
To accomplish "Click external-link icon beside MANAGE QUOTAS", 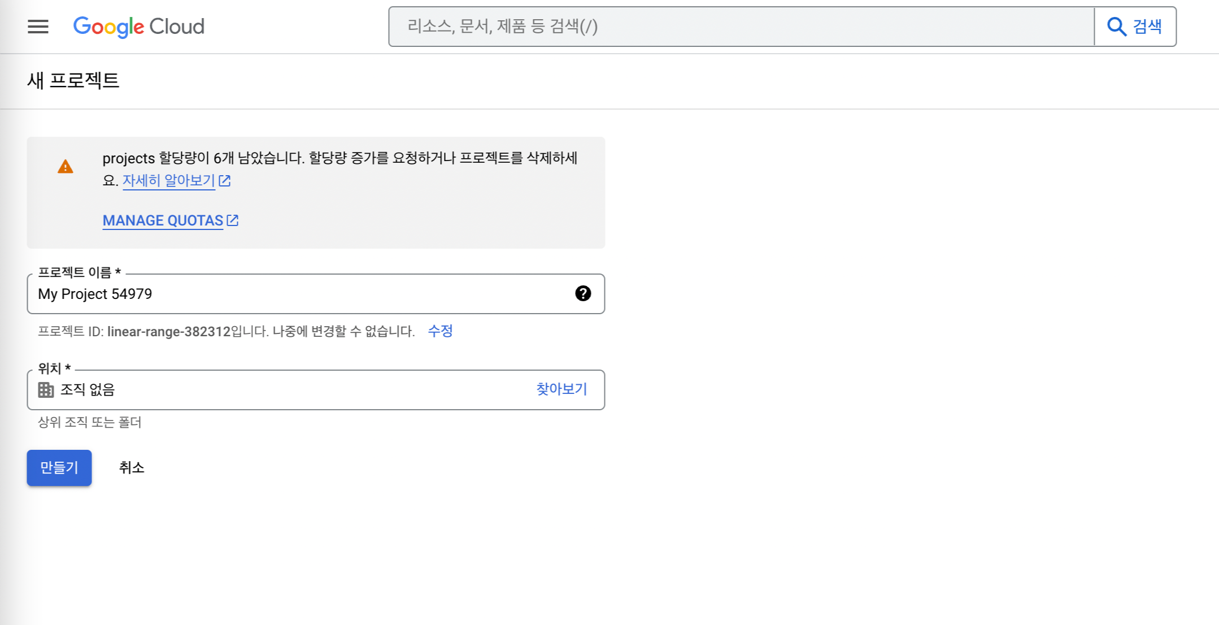I will coord(233,220).
